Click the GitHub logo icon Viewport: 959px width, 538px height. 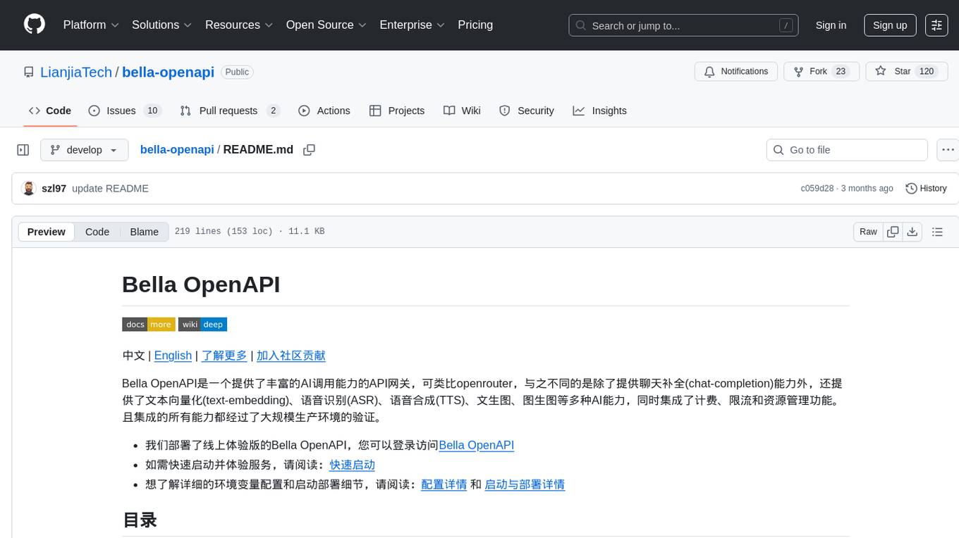point(35,25)
